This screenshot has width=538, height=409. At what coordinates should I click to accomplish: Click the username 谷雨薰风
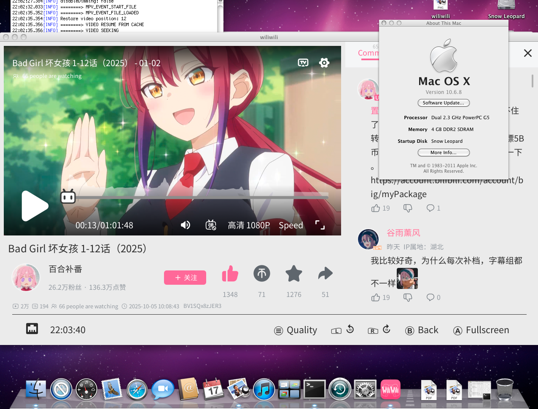(403, 233)
